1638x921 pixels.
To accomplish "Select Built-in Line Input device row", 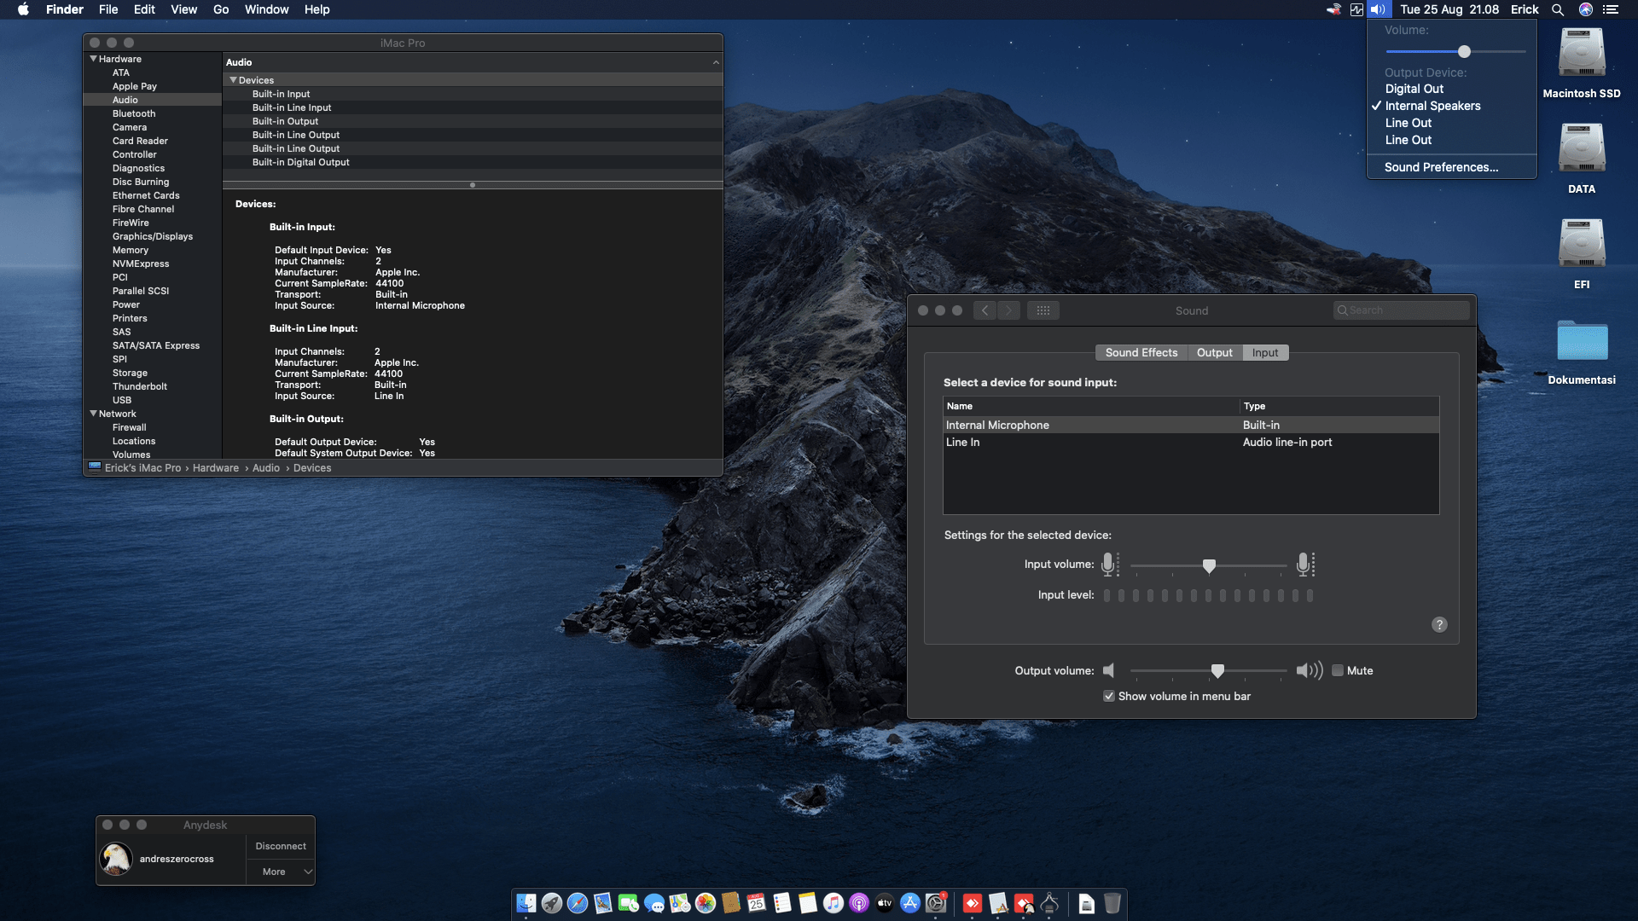I will pos(473,107).
